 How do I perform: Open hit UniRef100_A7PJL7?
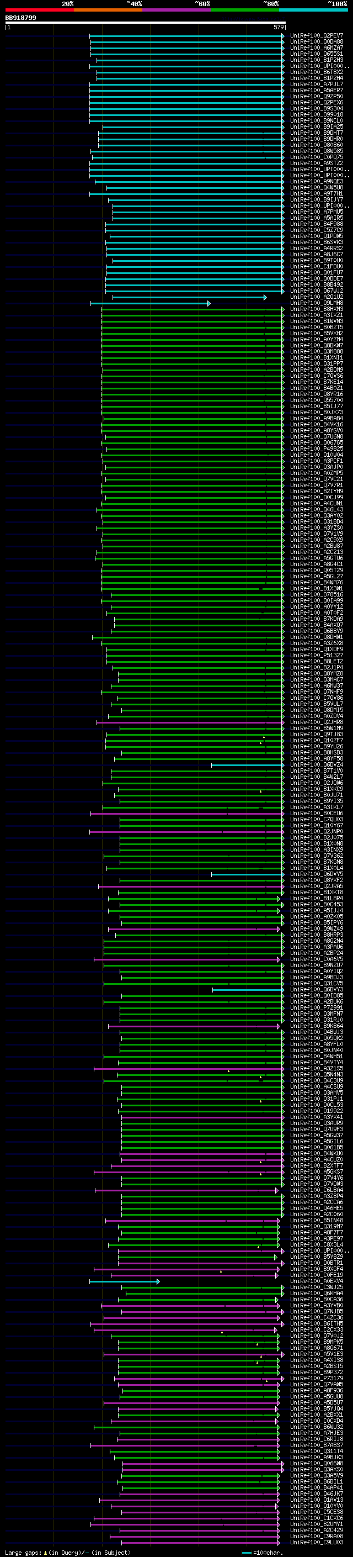coord(317,84)
